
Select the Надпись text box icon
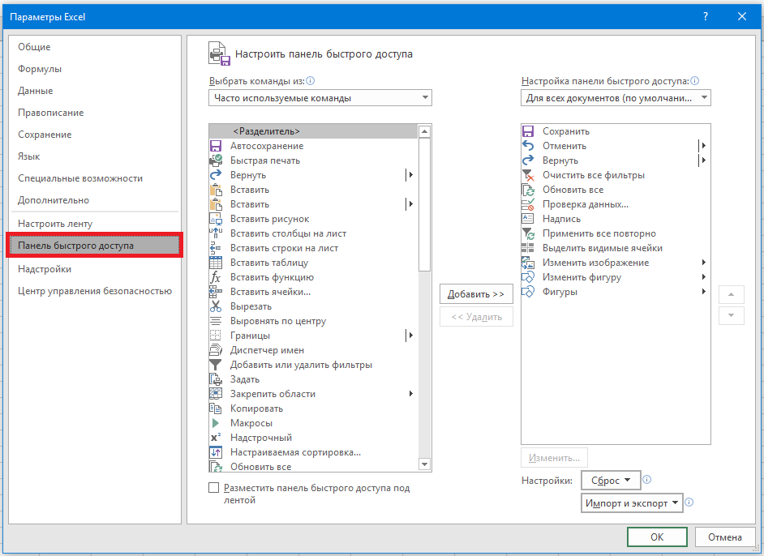coord(528,219)
